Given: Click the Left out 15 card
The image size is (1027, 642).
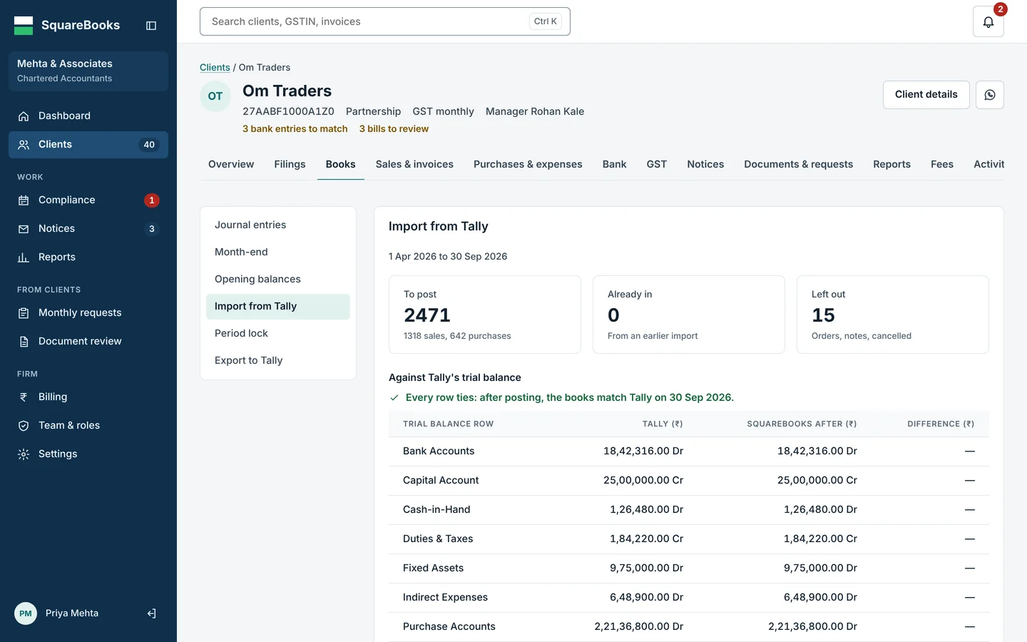Looking at the screenshot, I should coord(893,315).
